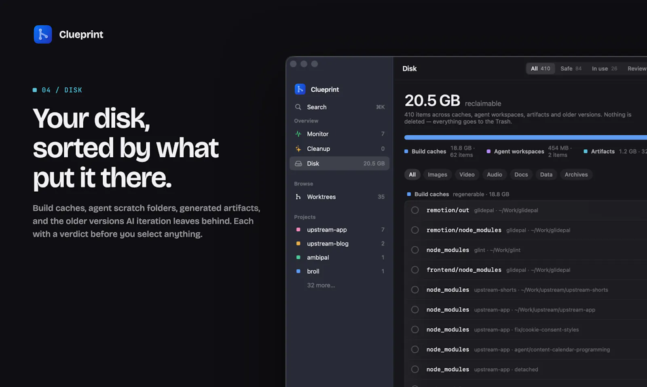Viewport: 647px width, 387px height.
Task: Select node_modules ~/Work/upstream/upstream-app row circle
Action: [415, 310]
